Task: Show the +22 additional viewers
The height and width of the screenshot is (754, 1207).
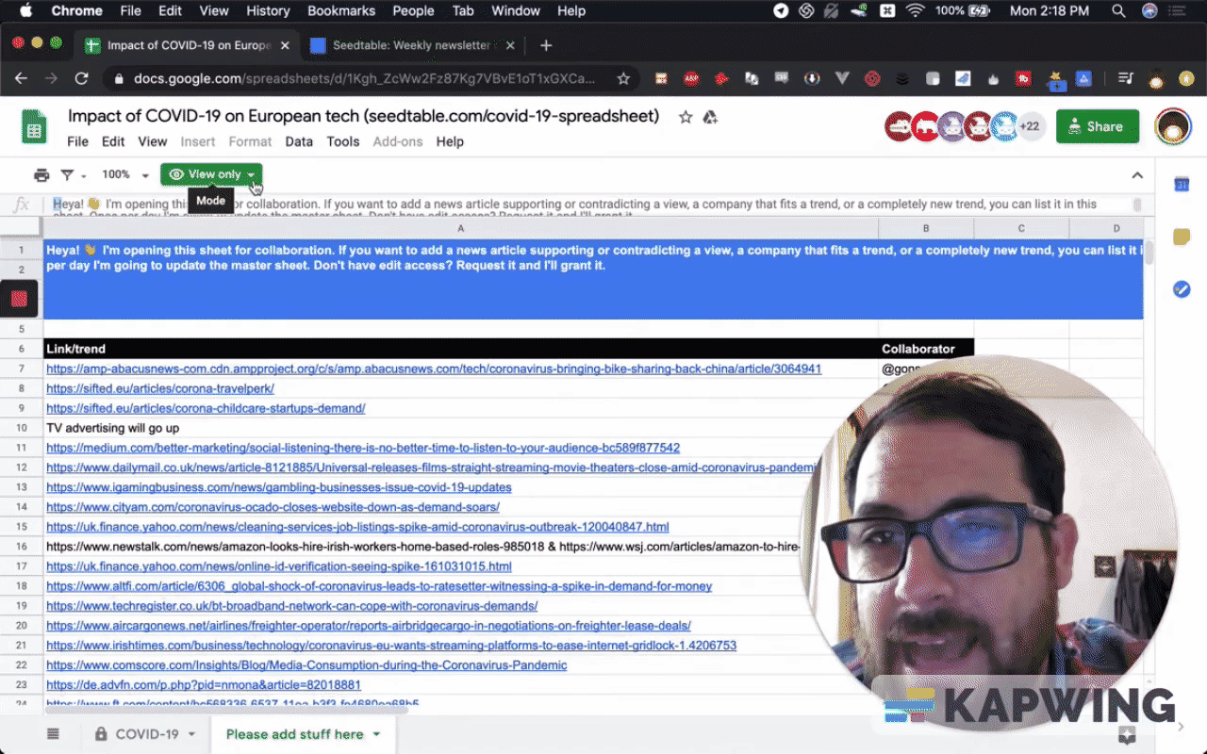Action: [x=1030, y=126]
